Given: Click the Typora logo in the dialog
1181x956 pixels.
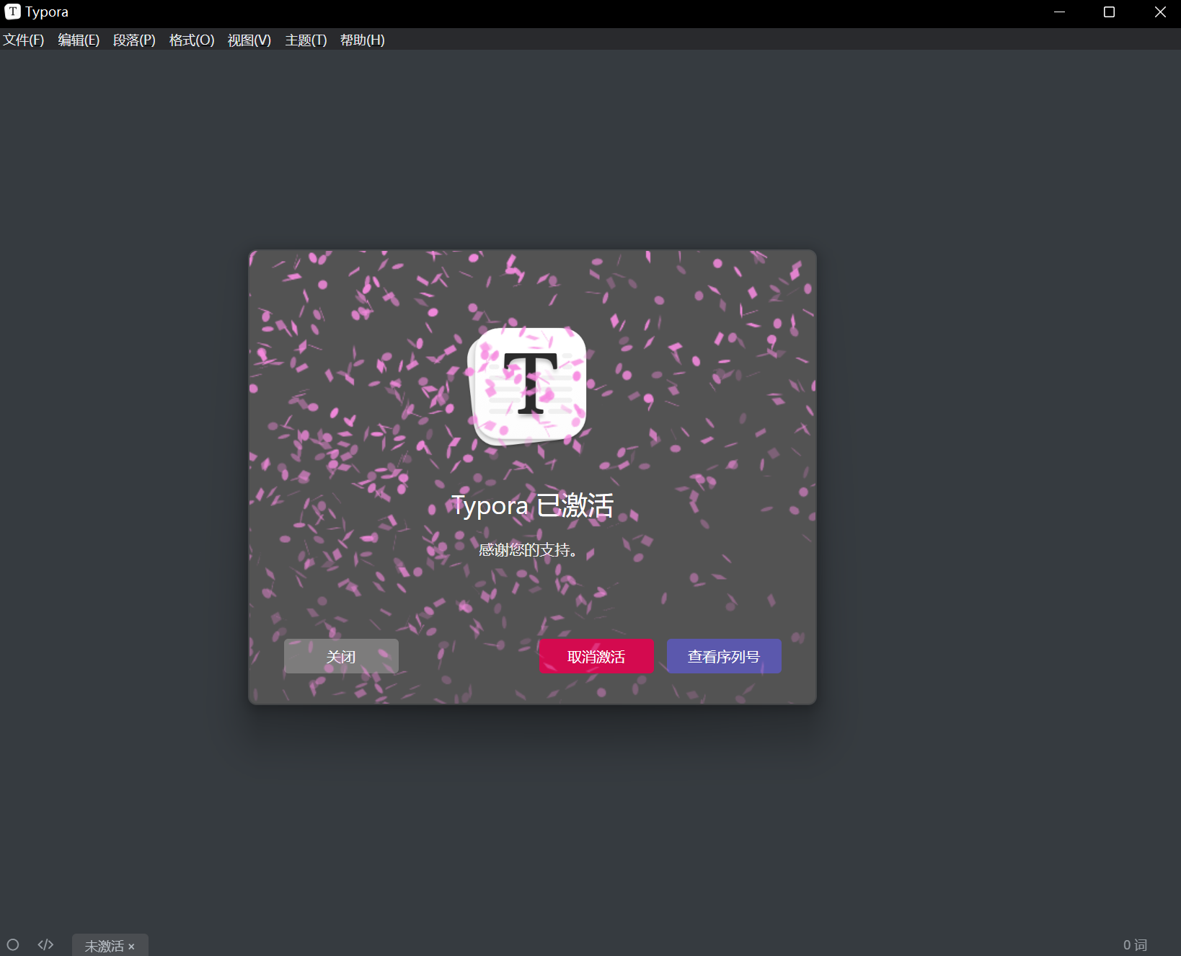Looking at the screenshot, I should (528, 386).
